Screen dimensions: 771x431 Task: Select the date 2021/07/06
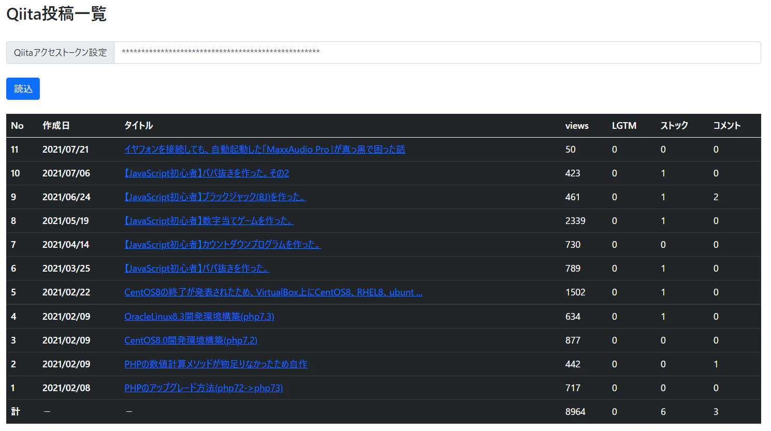click(x=66, y=173)
